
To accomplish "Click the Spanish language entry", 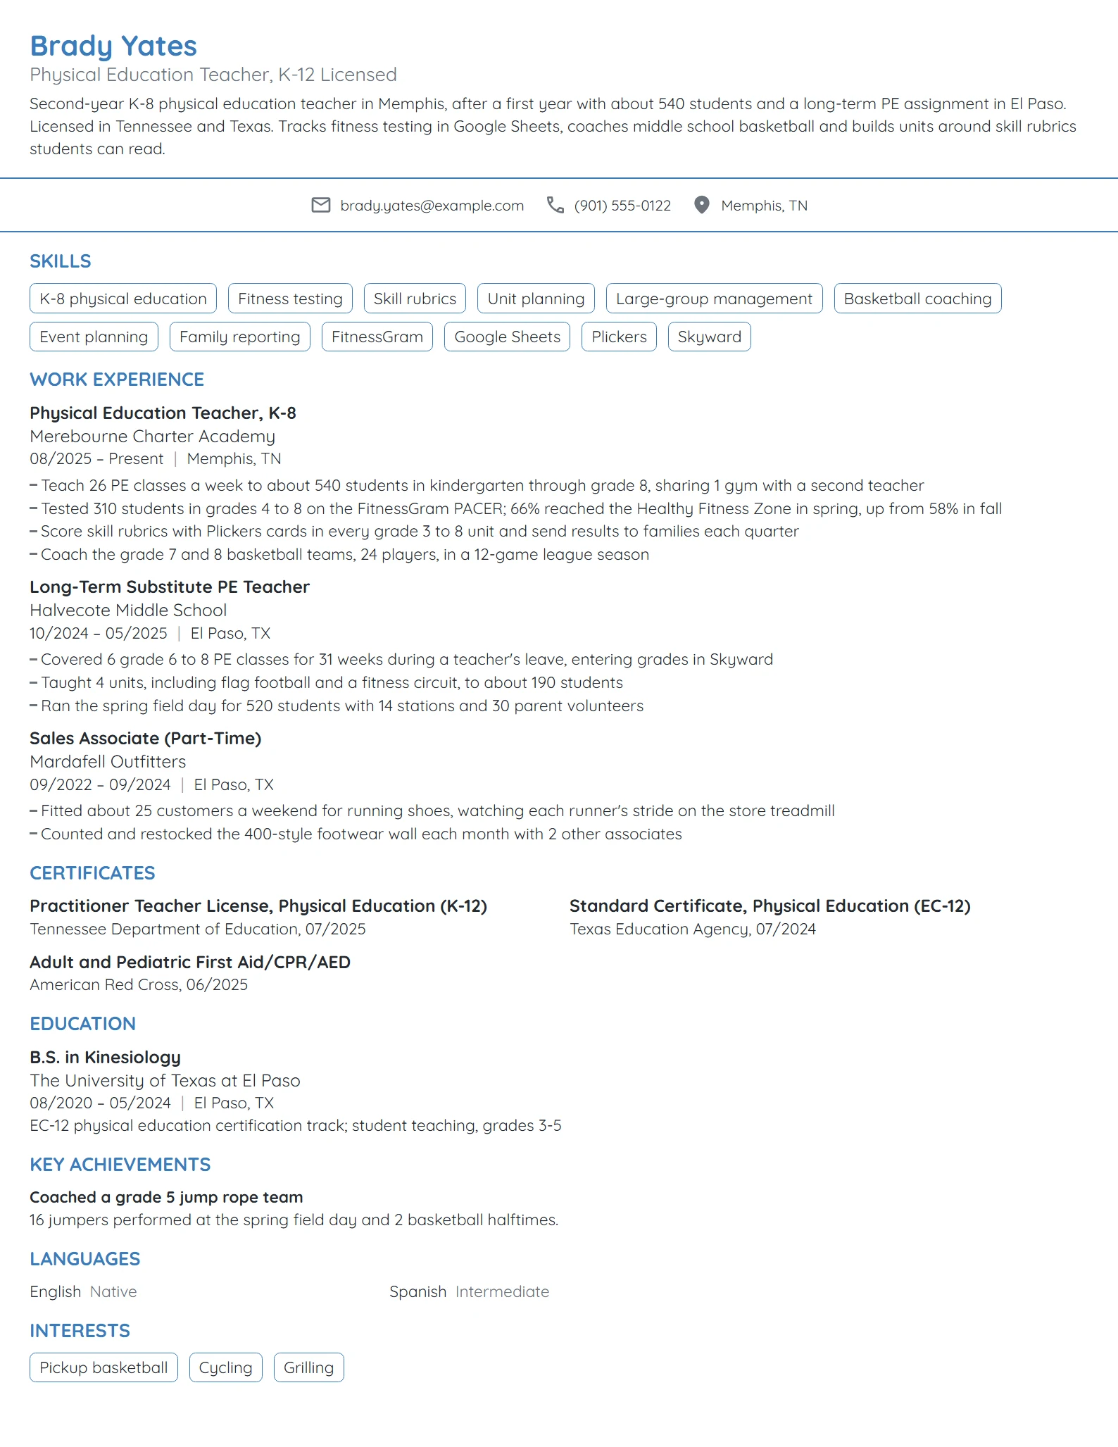I will point(470,1291).
